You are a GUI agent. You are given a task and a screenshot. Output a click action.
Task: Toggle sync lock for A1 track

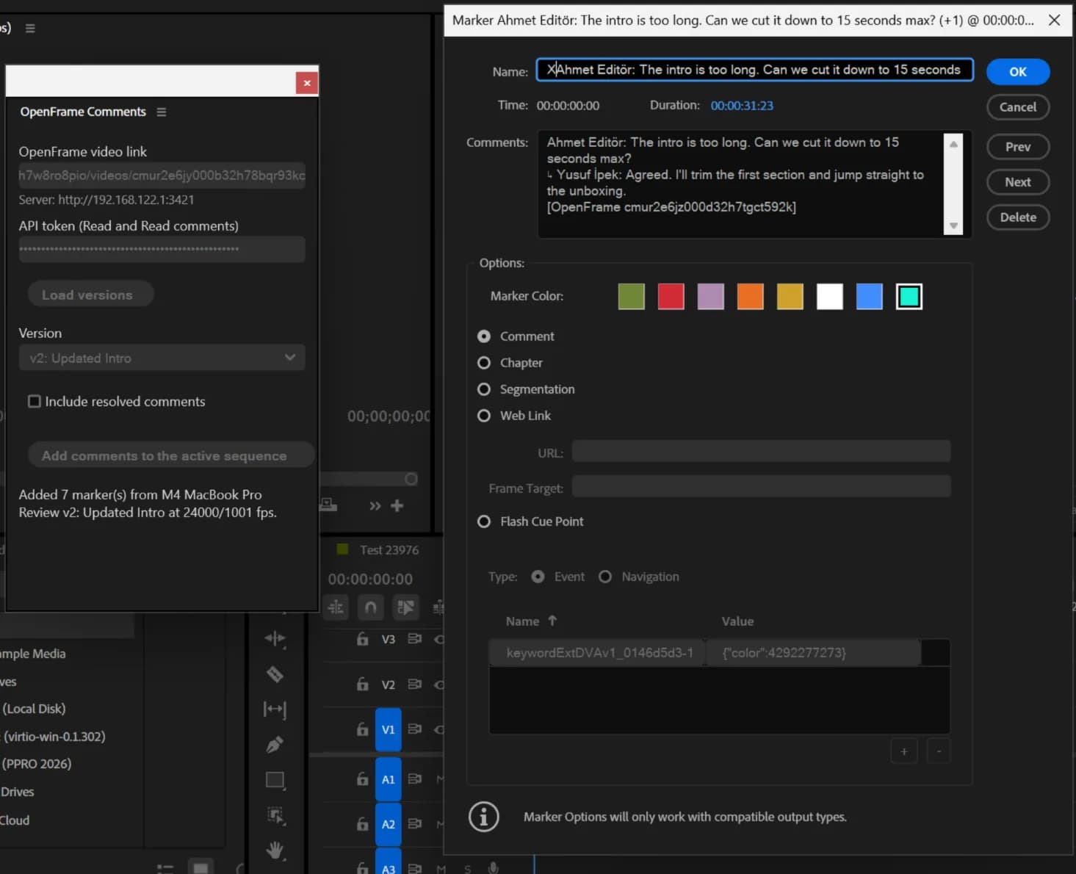click(414, 779)
